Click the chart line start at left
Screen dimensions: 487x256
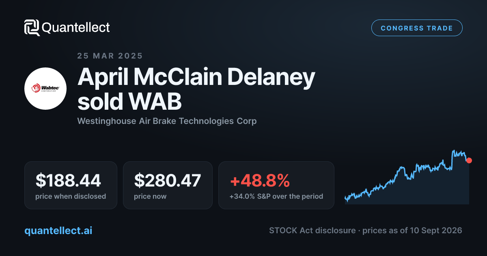345,198
